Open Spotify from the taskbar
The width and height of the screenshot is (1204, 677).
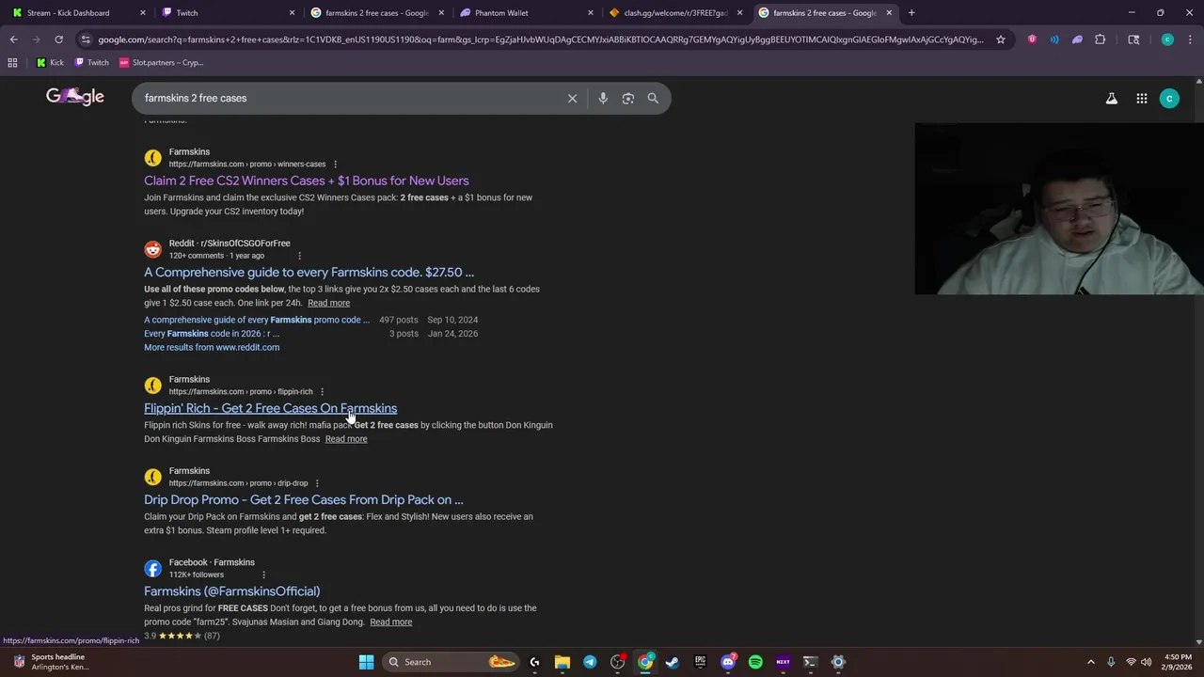755,662
